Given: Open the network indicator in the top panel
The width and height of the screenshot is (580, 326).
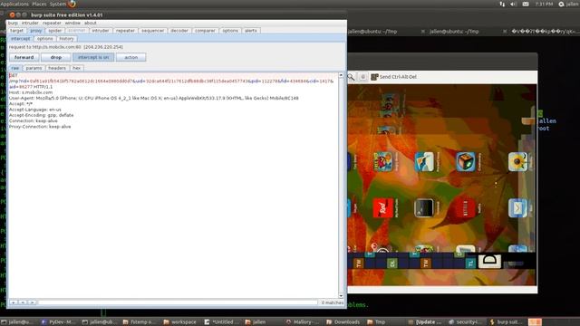Looking at the screenshot, I should point(502,4).
